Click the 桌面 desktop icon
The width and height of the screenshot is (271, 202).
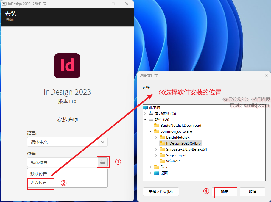click(x=157, y=173)
